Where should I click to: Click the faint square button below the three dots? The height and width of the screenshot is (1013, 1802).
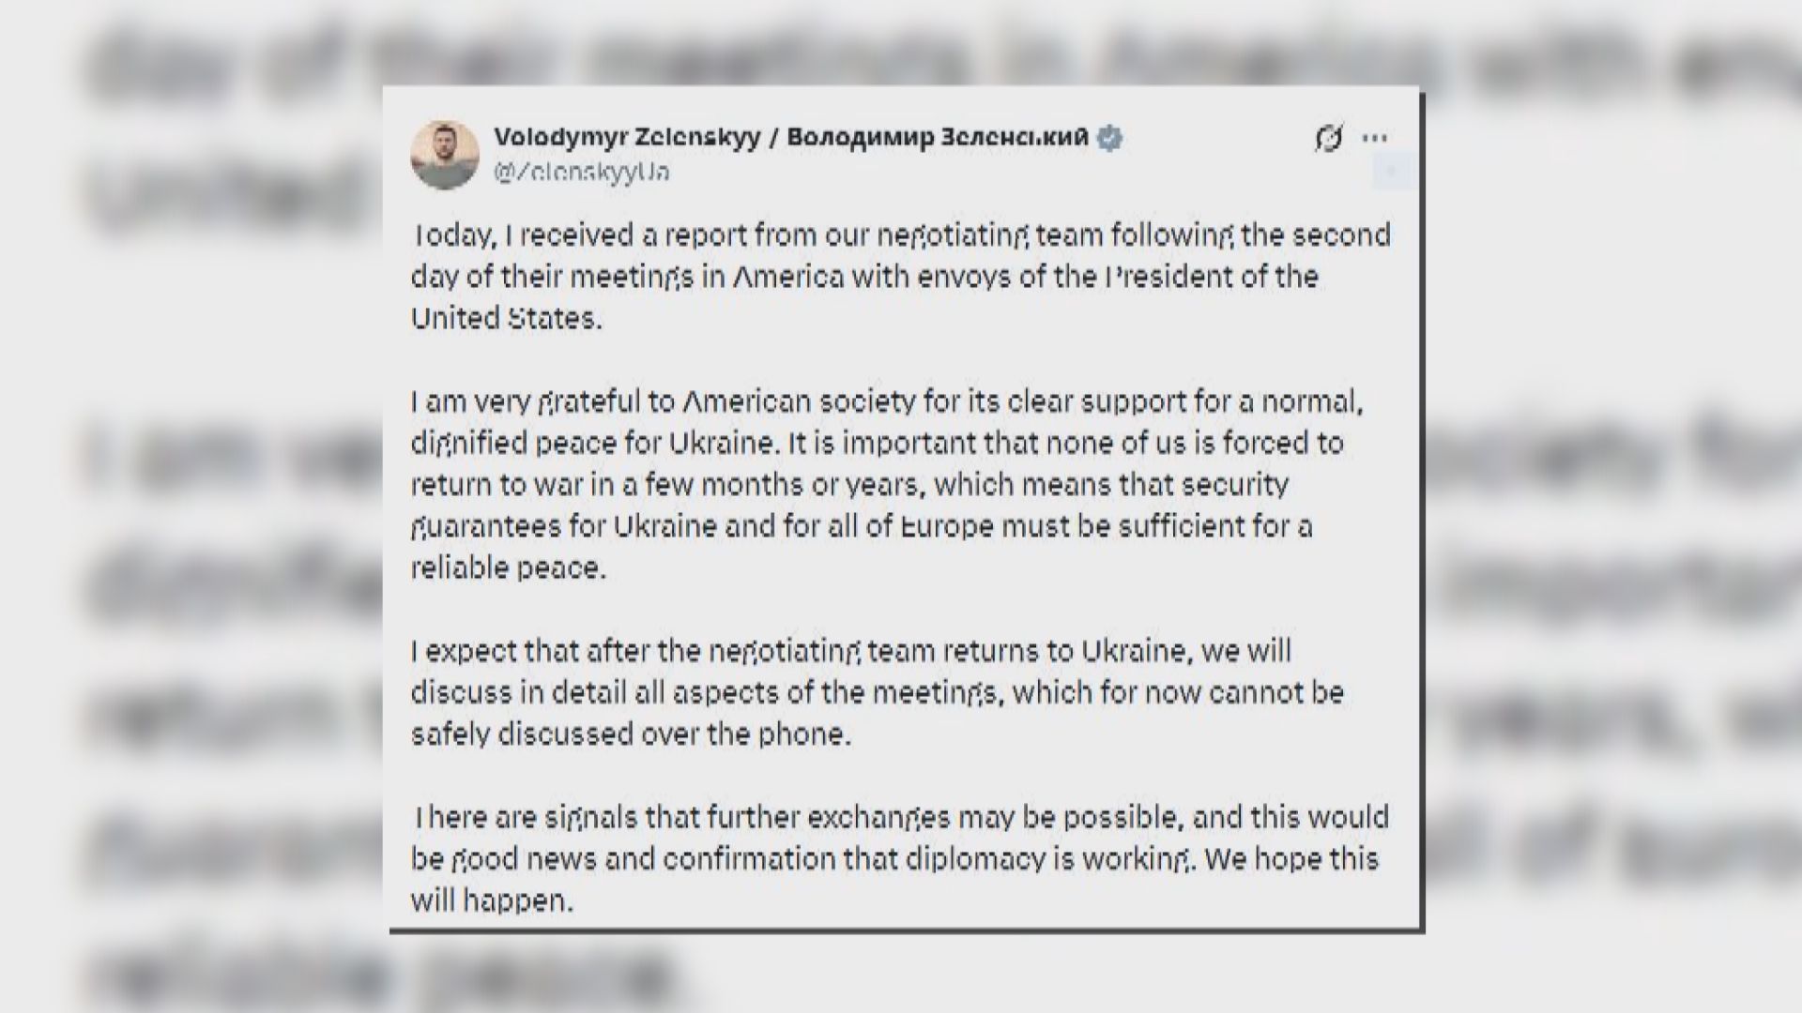click(x=1392, y=172)
